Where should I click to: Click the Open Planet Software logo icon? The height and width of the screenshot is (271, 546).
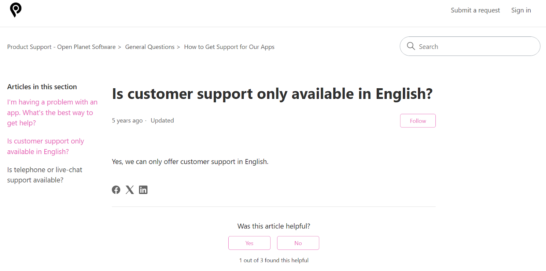(15, 10)
